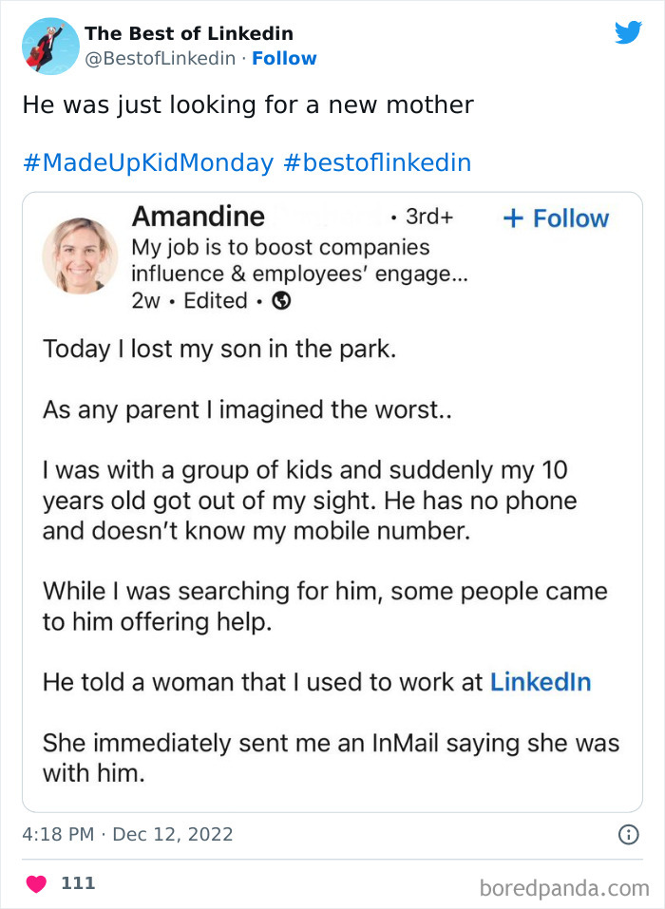The height and width of the screenshot is (909, 665).
Task: Click the Twitter bird logo
Action: tap(628, 31)
